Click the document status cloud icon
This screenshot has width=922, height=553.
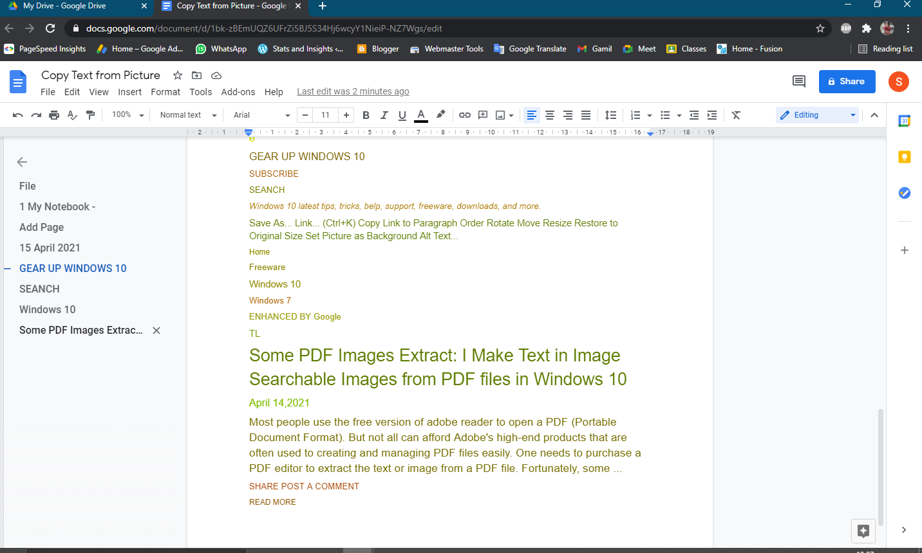[216, 75]
